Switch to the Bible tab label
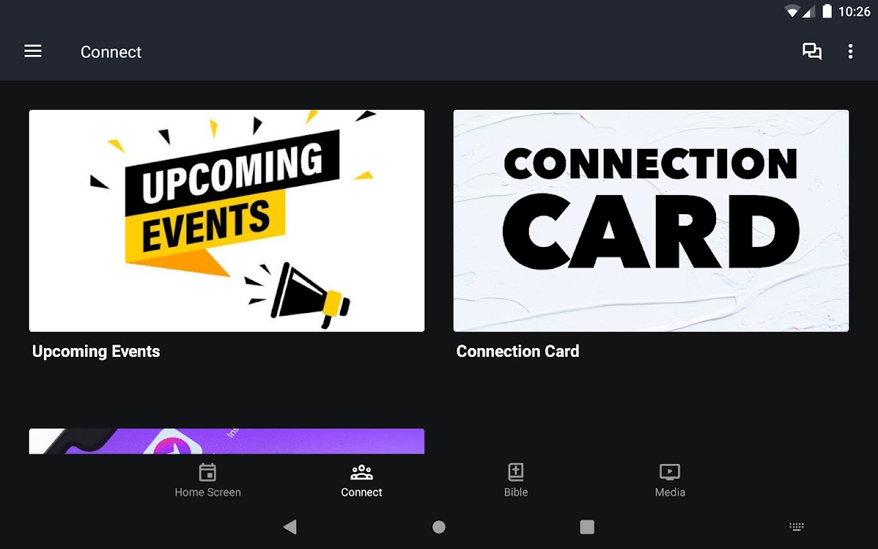878x549 pixels. 516,492
